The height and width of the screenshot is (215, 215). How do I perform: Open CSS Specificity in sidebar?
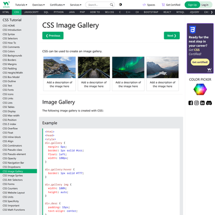click(18, 201)
